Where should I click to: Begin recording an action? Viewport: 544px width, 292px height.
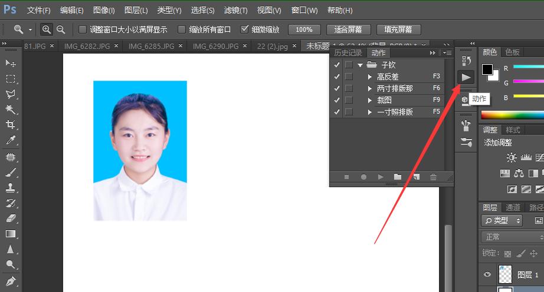[x=363, y=177]
